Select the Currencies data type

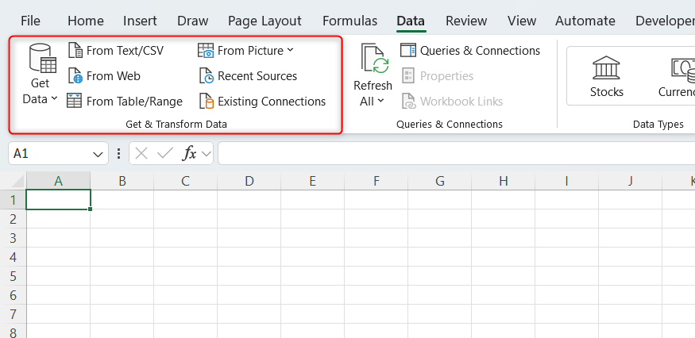[677, 75]
